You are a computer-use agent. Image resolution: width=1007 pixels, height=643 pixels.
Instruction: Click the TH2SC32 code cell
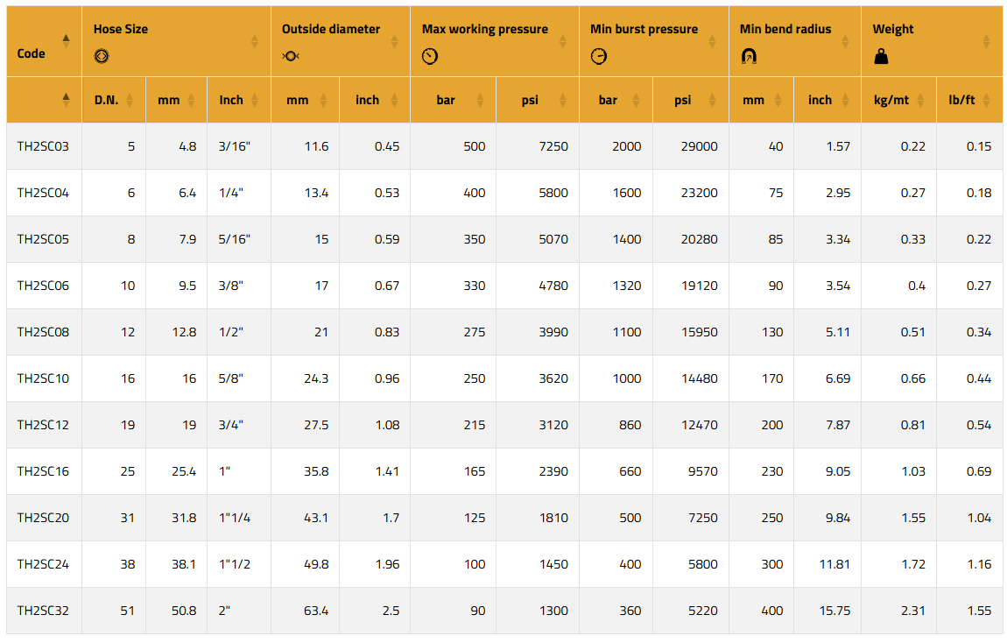coord(43,611)
